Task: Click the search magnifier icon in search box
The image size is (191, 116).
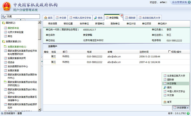Action: (4, 16)
